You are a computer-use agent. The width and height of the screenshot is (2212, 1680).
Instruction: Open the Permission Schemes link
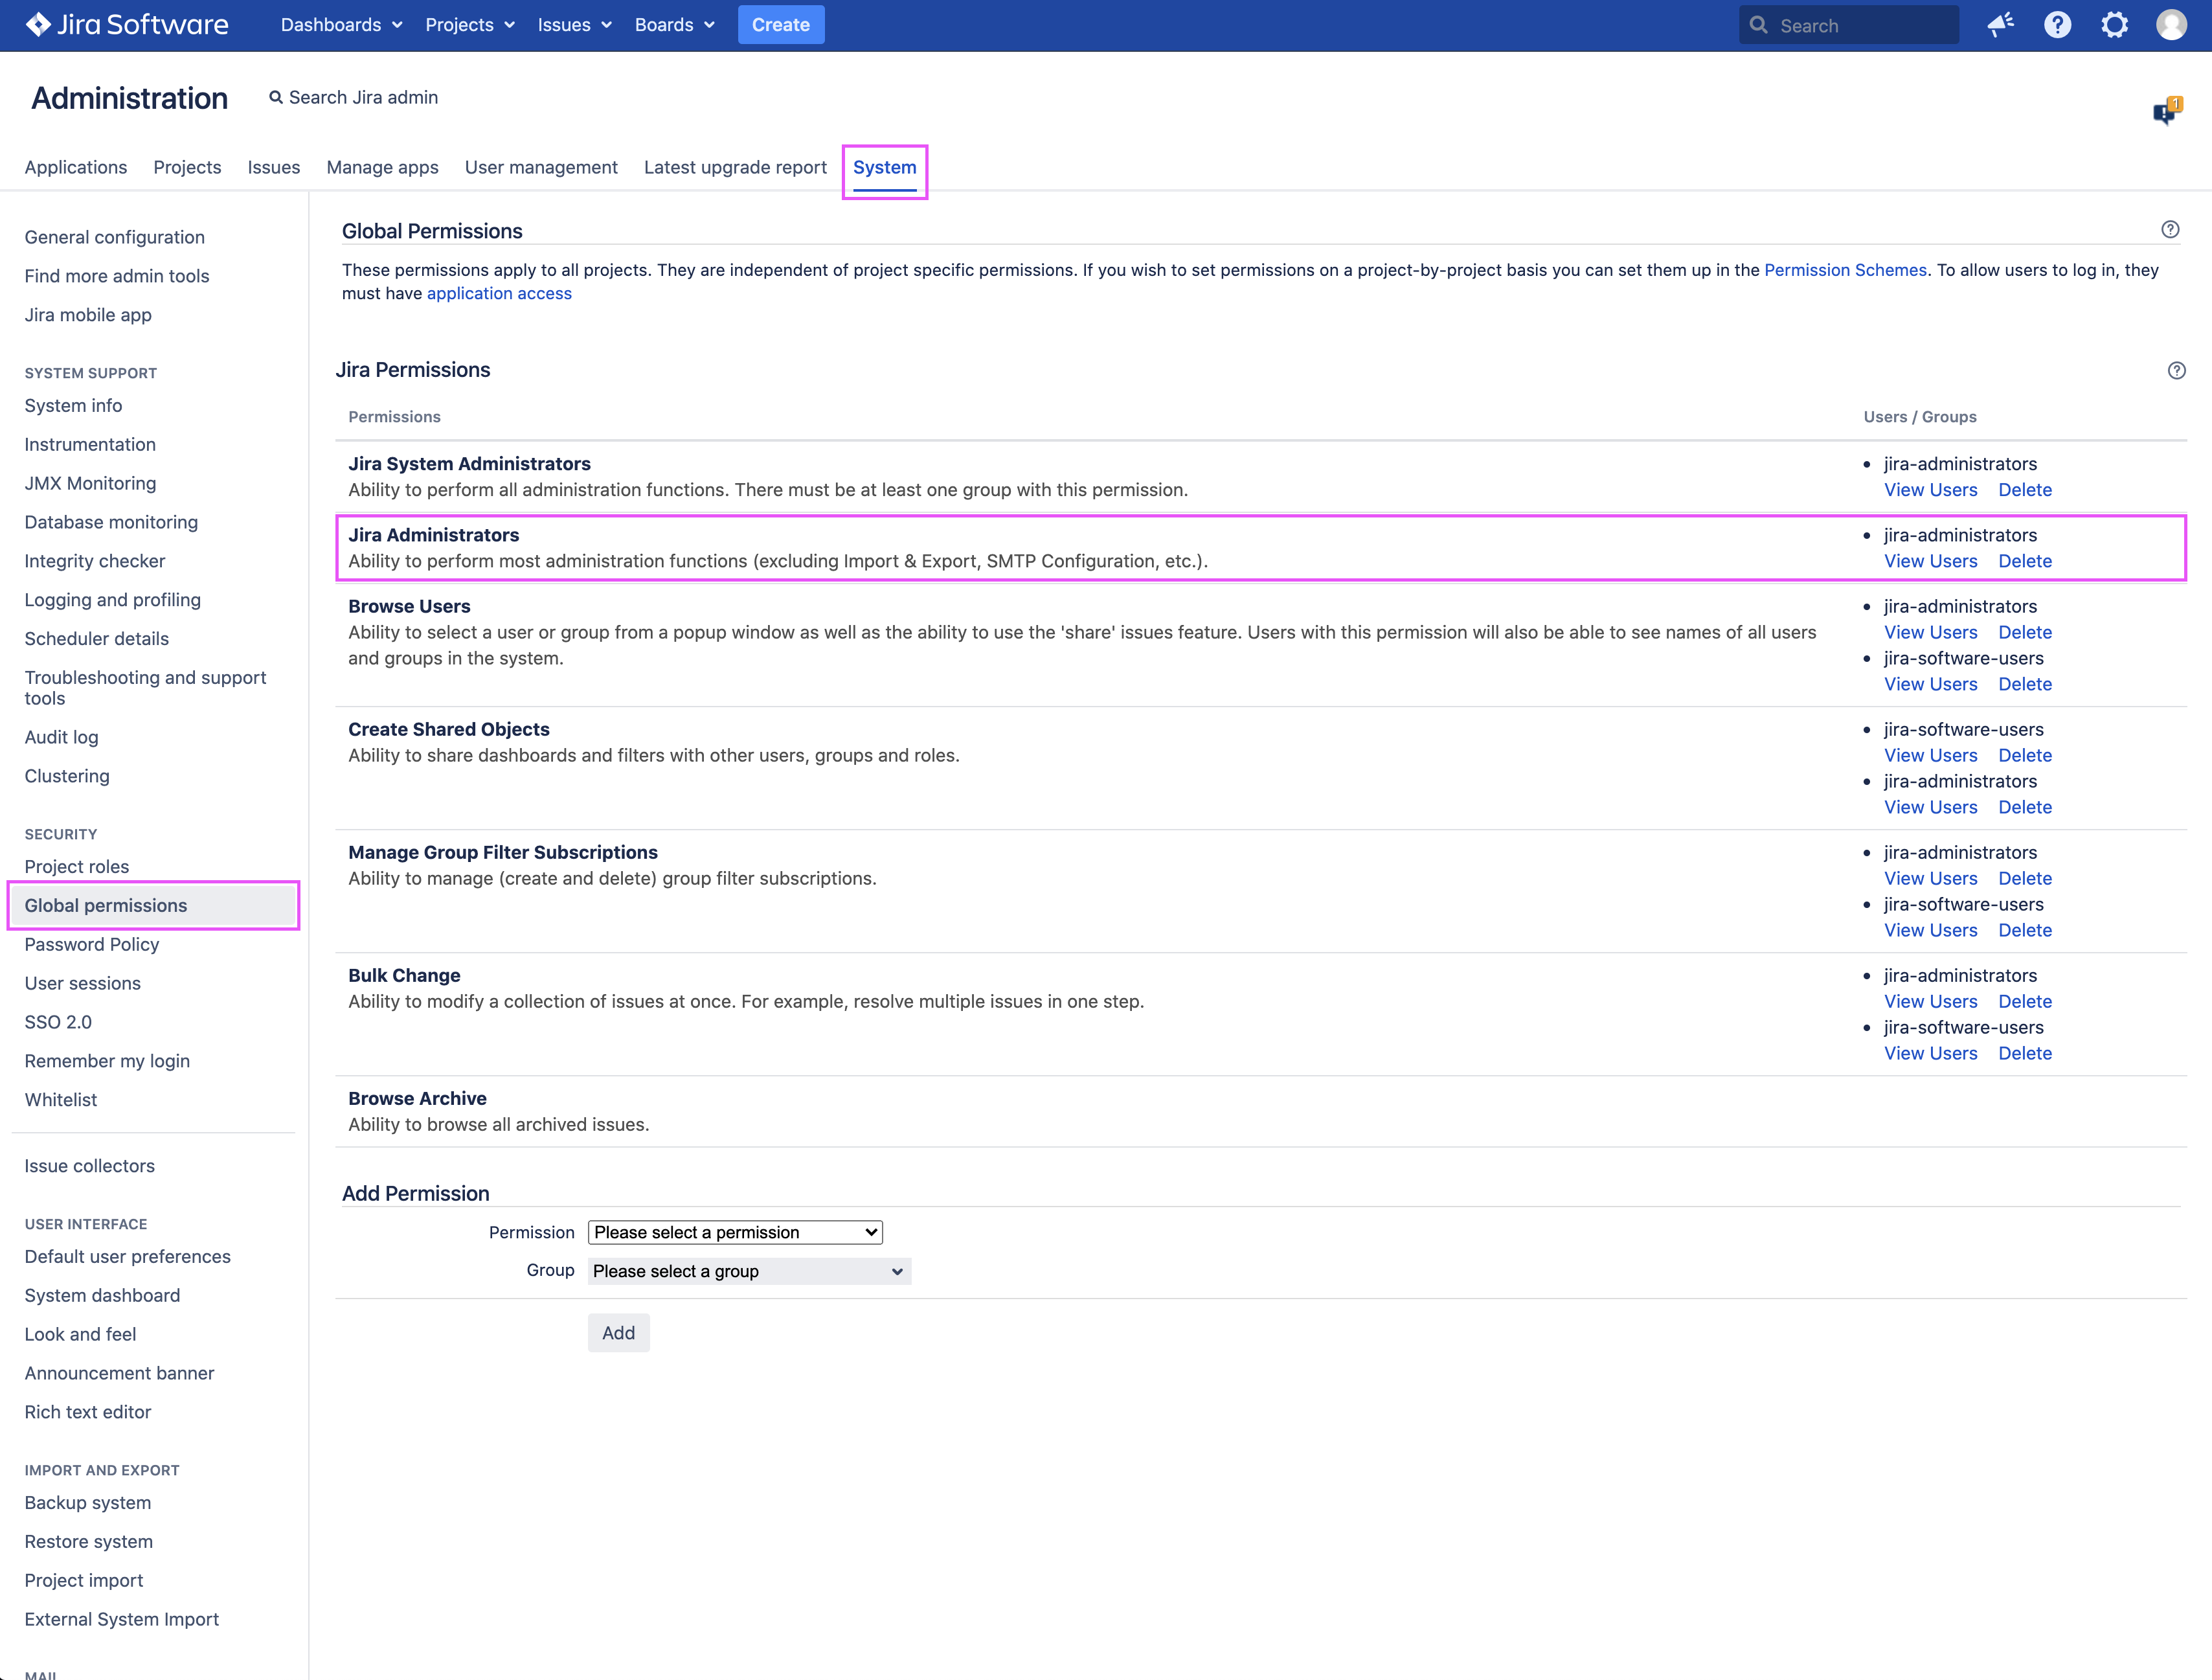pos(1845,270)
